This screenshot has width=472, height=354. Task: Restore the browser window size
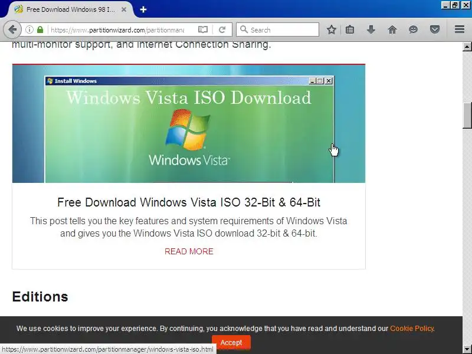(455, 5)
